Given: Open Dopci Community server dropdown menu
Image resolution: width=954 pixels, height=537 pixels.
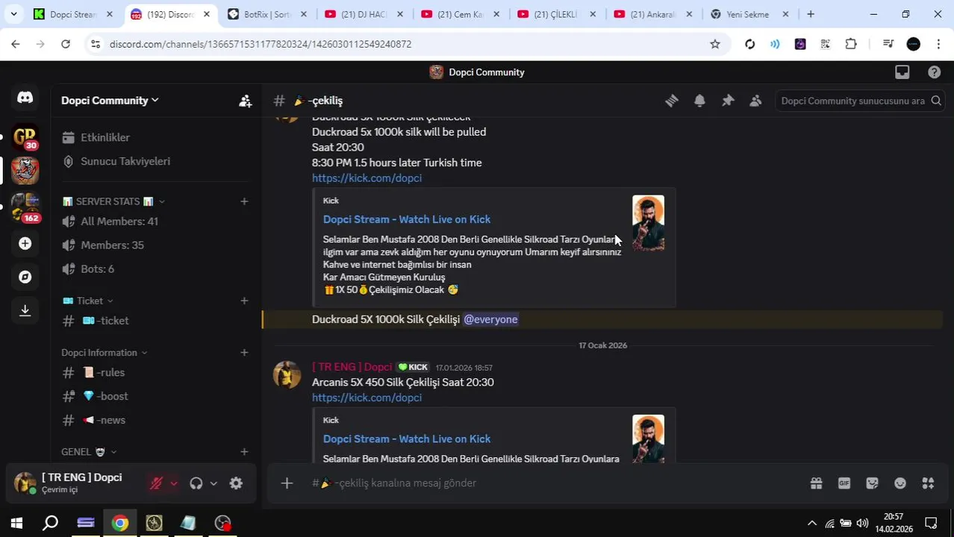Looking at the screenshot, I should [110, 101].
